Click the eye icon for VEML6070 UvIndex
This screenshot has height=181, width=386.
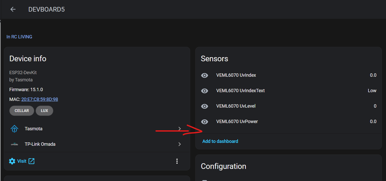pyautogui.click(x=205, y=75)
